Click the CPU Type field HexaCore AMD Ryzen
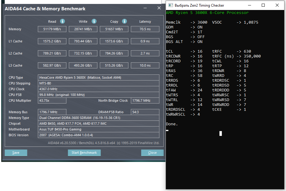286x191 pixels. coord(98,77)
